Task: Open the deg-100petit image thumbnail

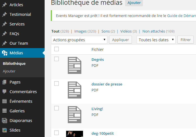Action: click(x=75, y=134)
